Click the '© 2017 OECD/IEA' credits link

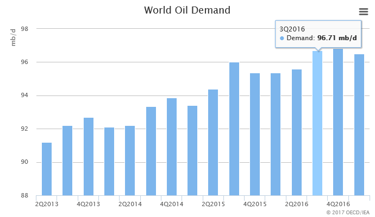point(348,213)
